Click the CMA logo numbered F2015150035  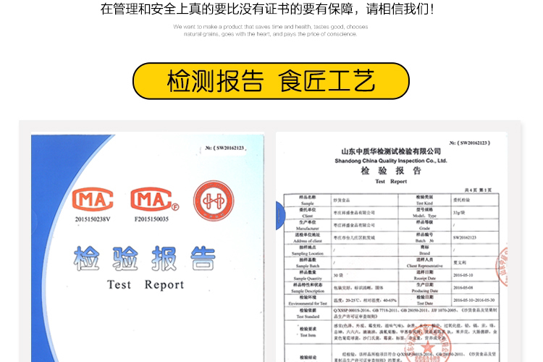(154, 199)
